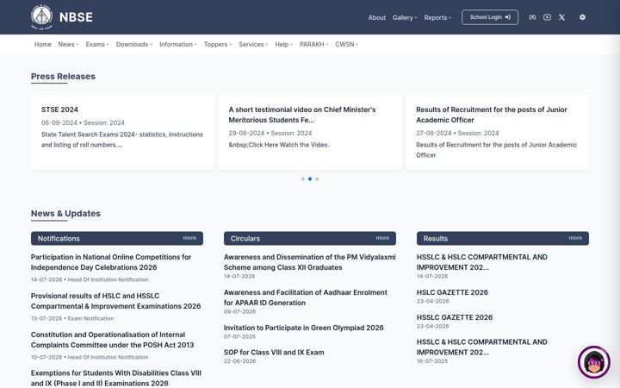
Task: Expand the Information menu
Action: pos(178,44)
